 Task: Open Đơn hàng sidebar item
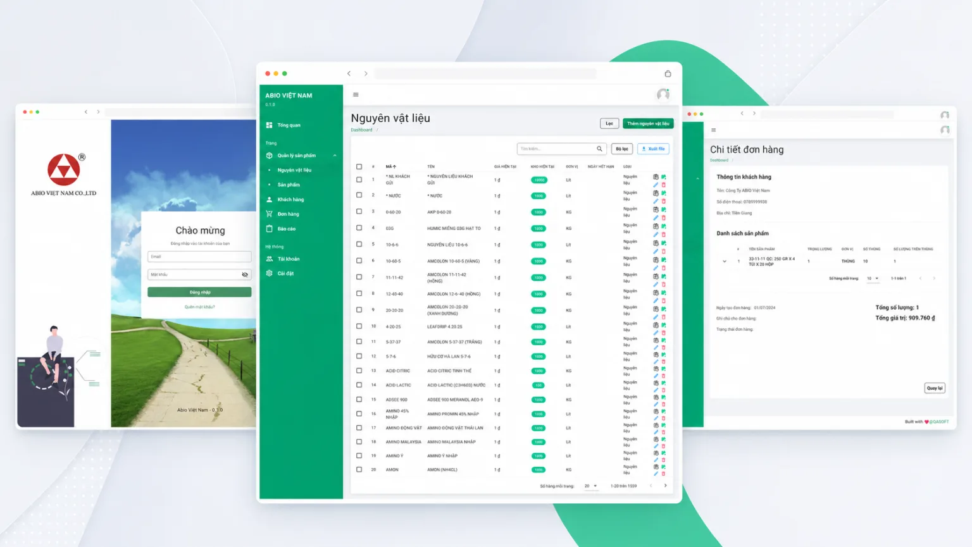click(283, 214)
